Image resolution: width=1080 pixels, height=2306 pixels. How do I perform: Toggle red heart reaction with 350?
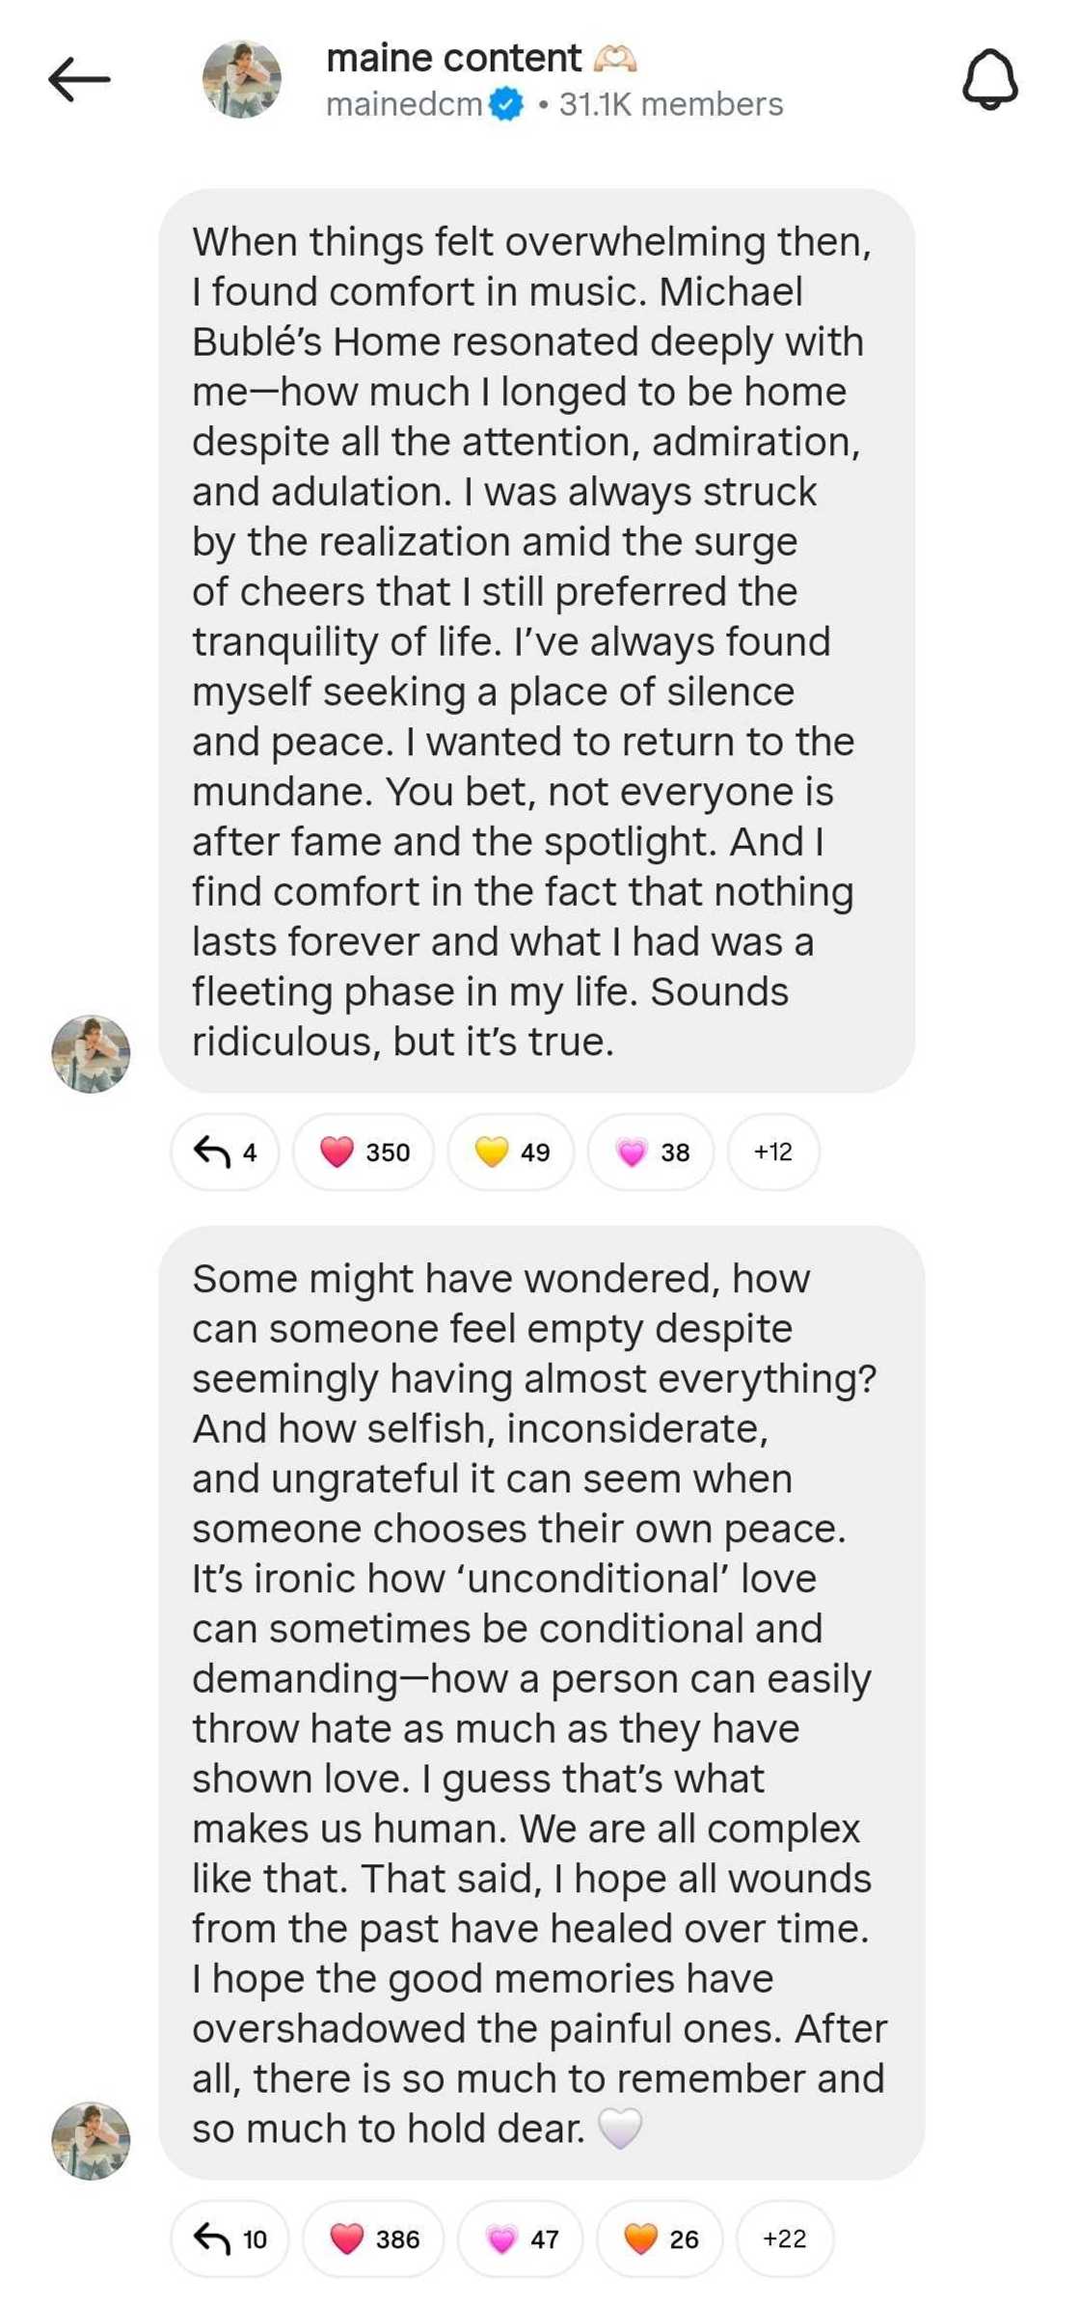[x=364, y=1152]
